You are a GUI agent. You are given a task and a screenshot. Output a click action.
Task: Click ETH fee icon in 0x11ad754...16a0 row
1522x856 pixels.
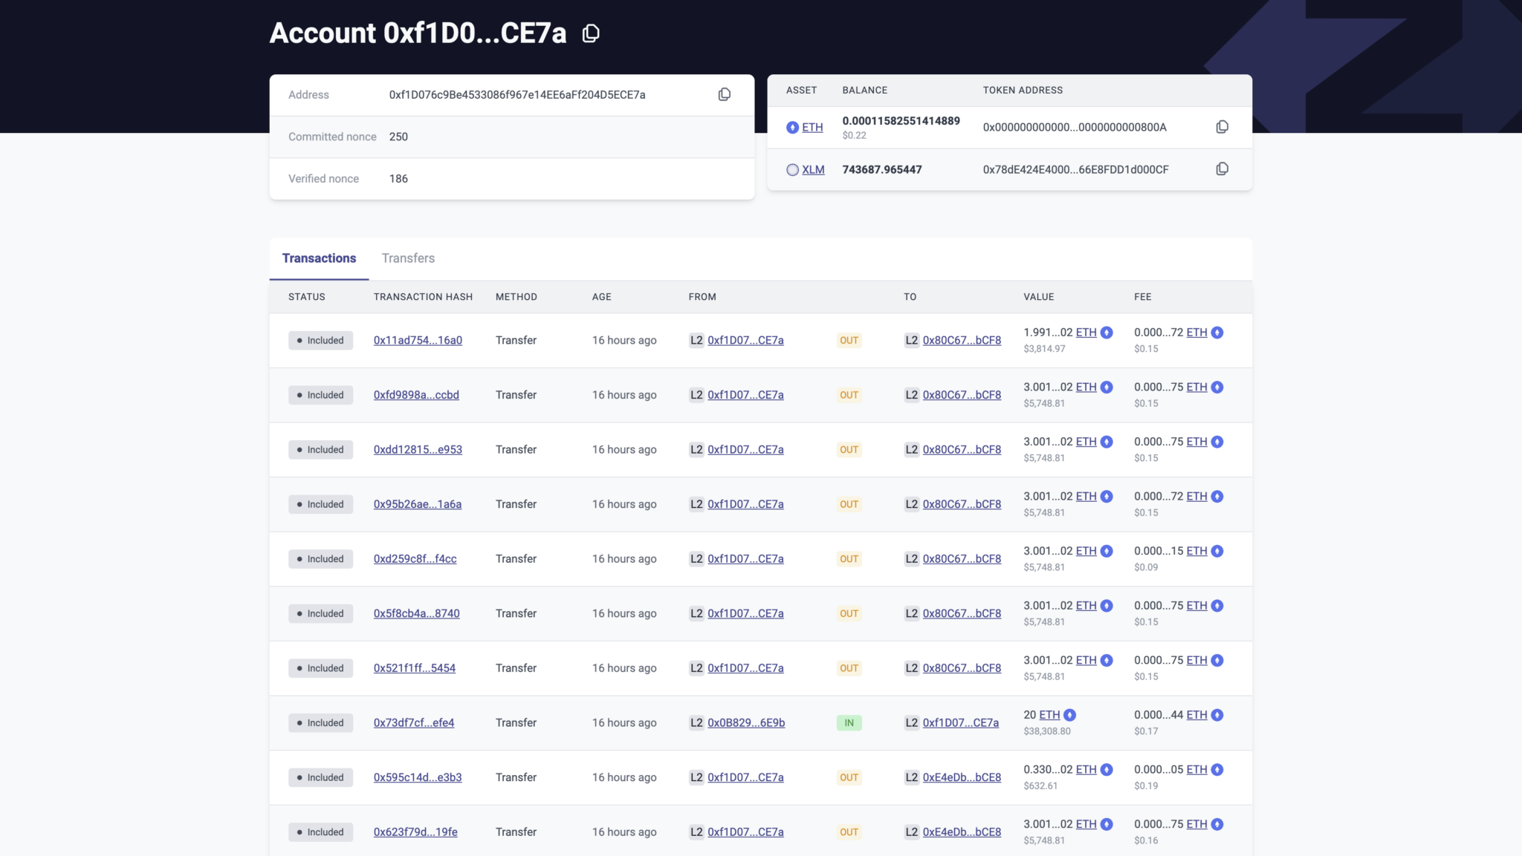tap(1217, 333)
